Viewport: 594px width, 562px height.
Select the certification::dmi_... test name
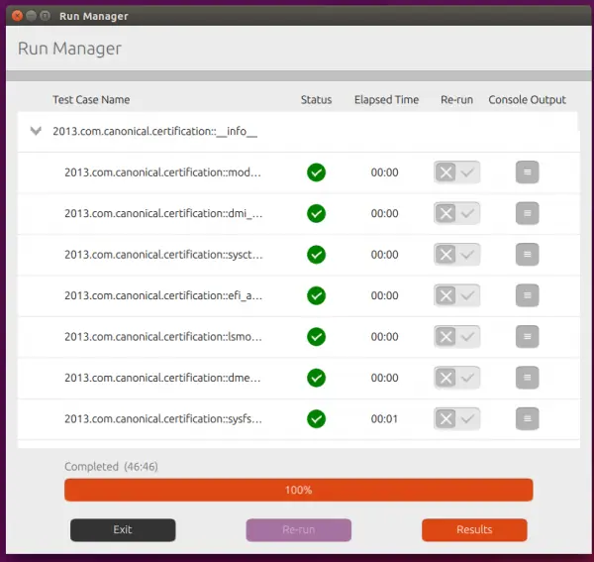tap(163, 213)
